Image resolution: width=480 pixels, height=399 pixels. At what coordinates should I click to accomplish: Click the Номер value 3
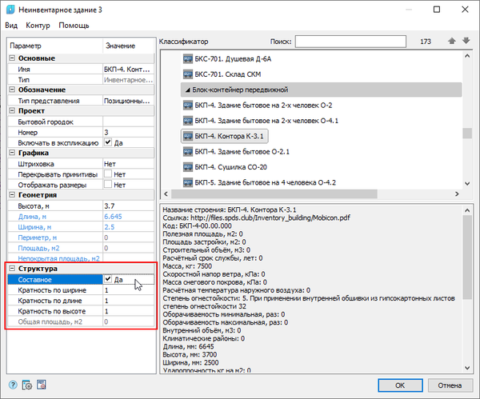[128, 132]
